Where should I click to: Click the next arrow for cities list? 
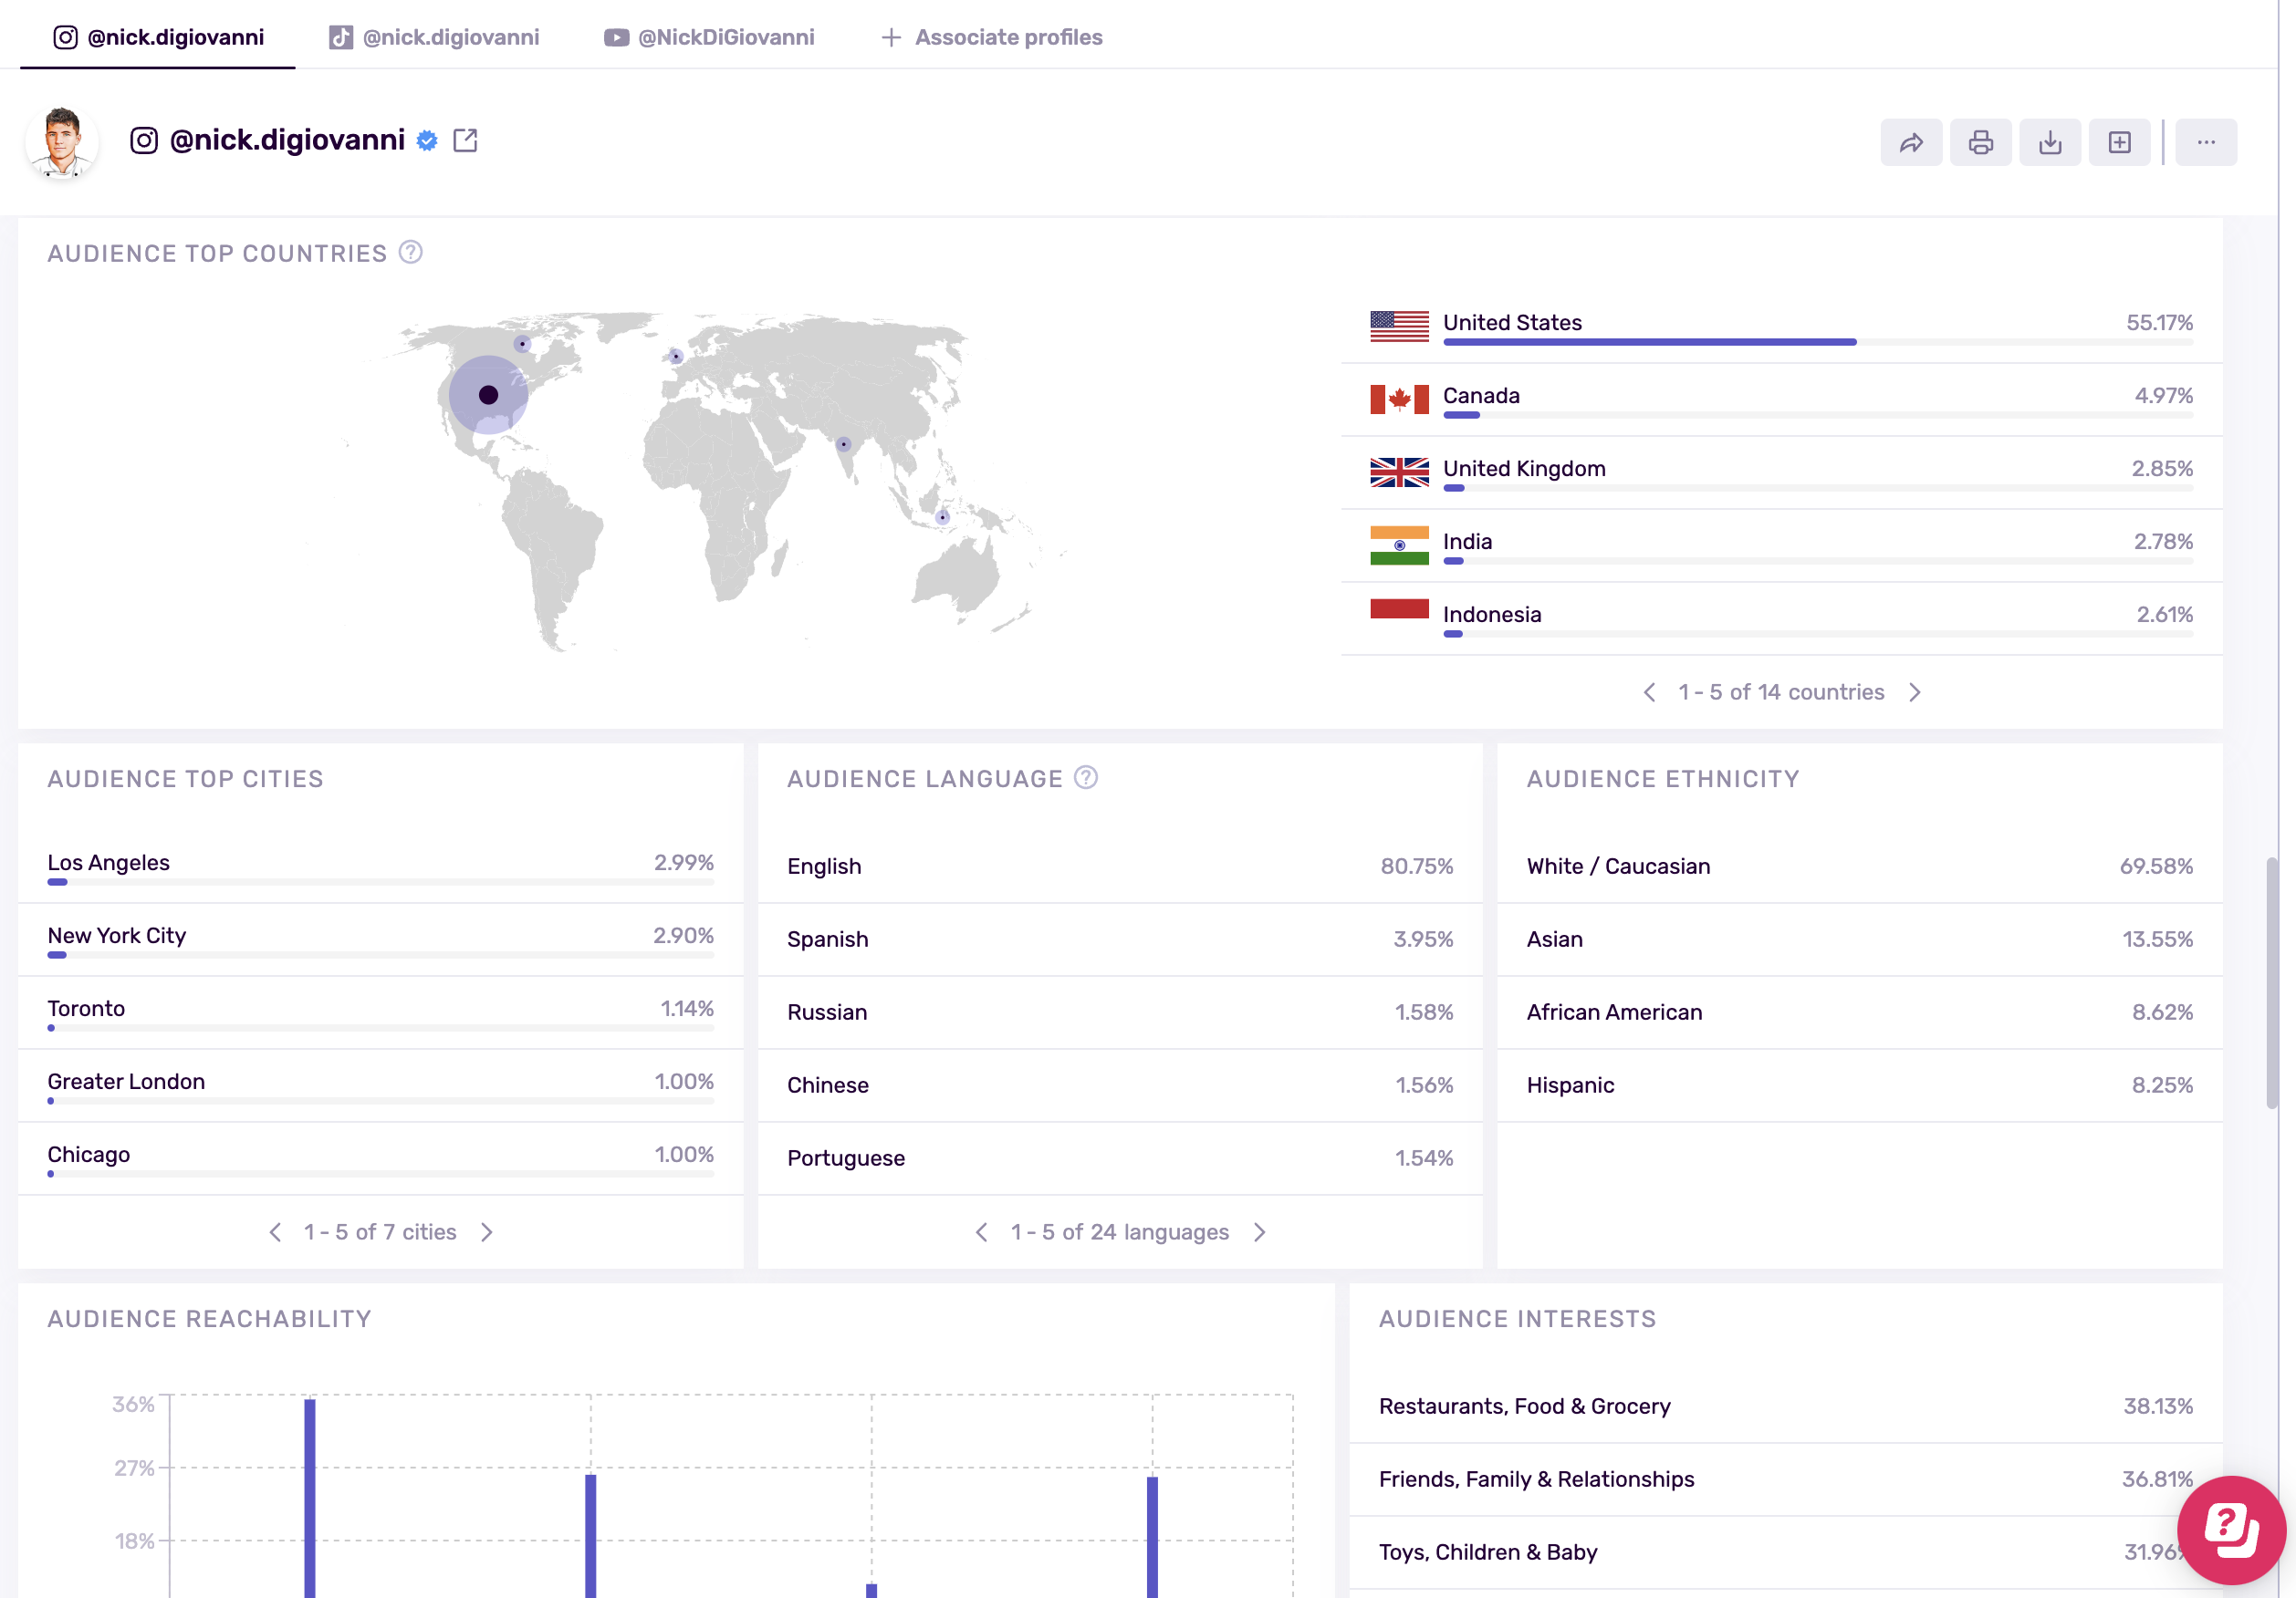tap(487, 1232)
